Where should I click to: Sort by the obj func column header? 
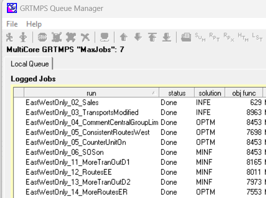(244, 93)
